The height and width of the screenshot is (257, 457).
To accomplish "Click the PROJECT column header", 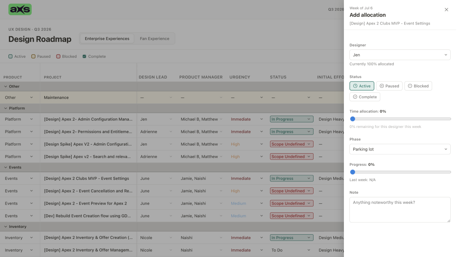I will click(x=52, y=77).
